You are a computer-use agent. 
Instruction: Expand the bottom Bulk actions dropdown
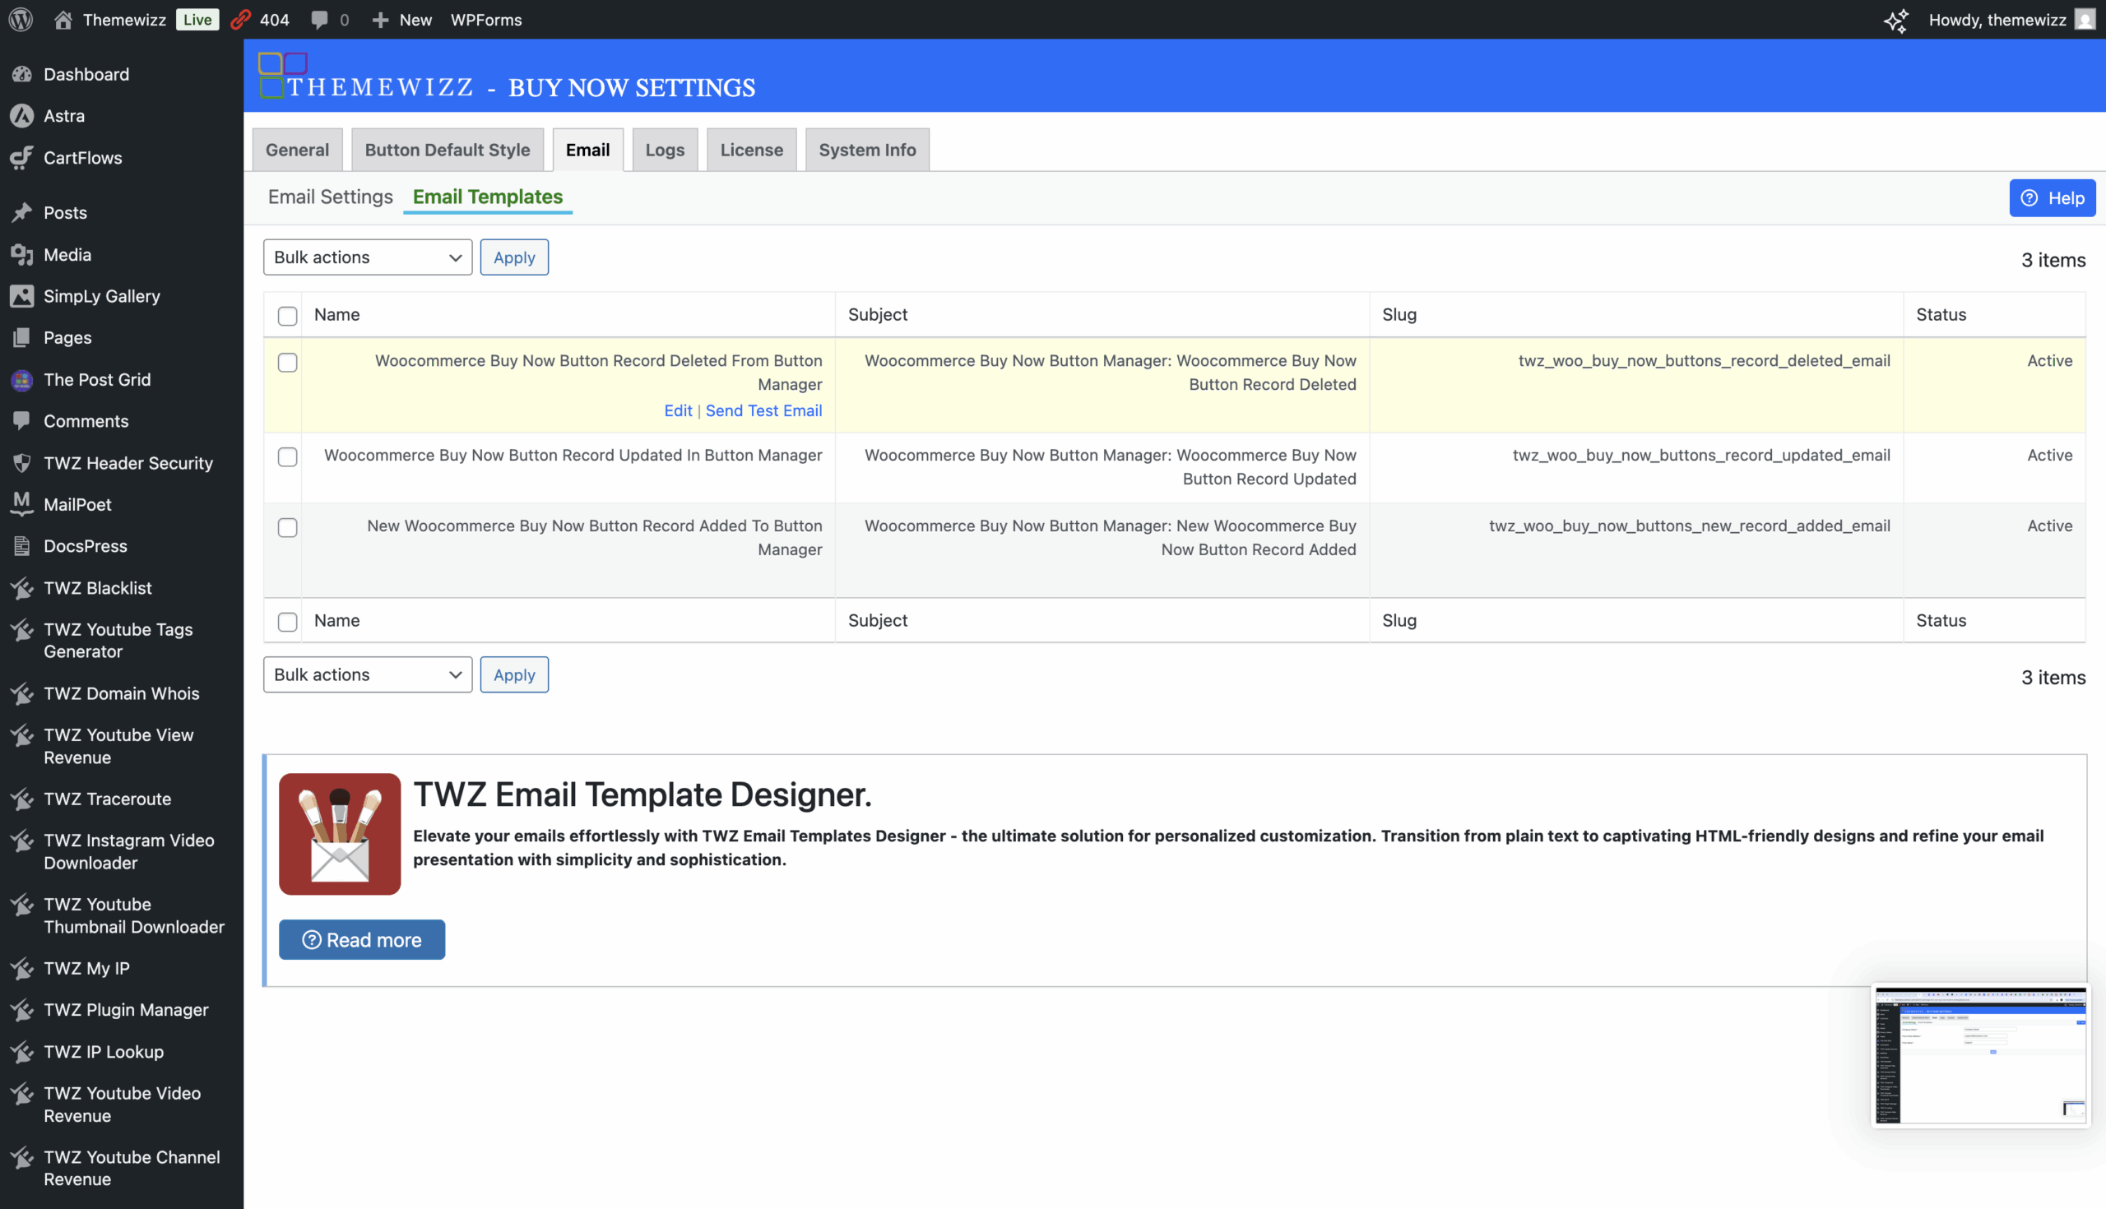(x=367, y=674)
